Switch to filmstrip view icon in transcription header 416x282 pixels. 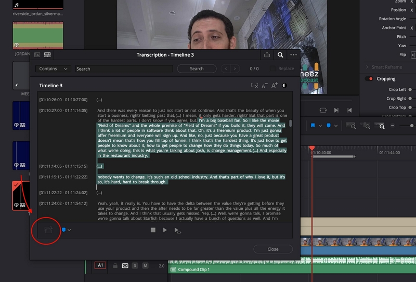[47, 55]
